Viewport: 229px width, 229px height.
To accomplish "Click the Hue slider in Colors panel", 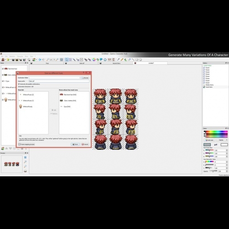I will click(209, 162).
